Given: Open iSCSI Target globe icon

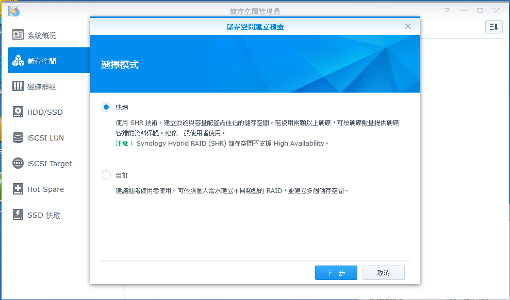Looking at the screenshot, I should click(x=18, y=163).
